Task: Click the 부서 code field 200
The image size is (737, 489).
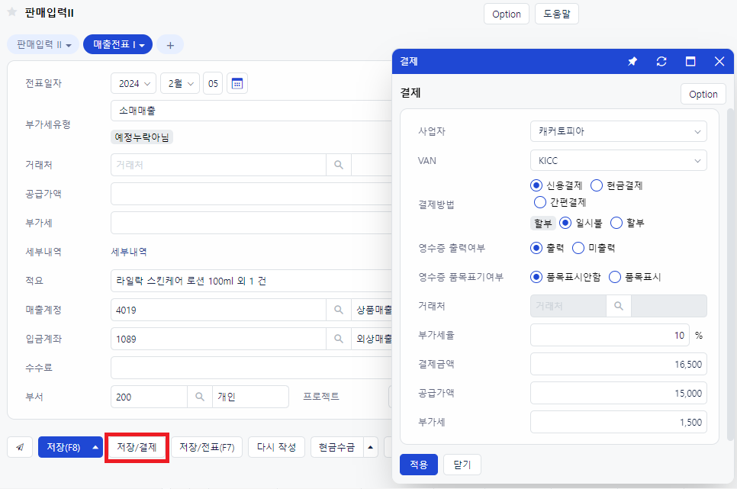Action: (x=150, y=397)
